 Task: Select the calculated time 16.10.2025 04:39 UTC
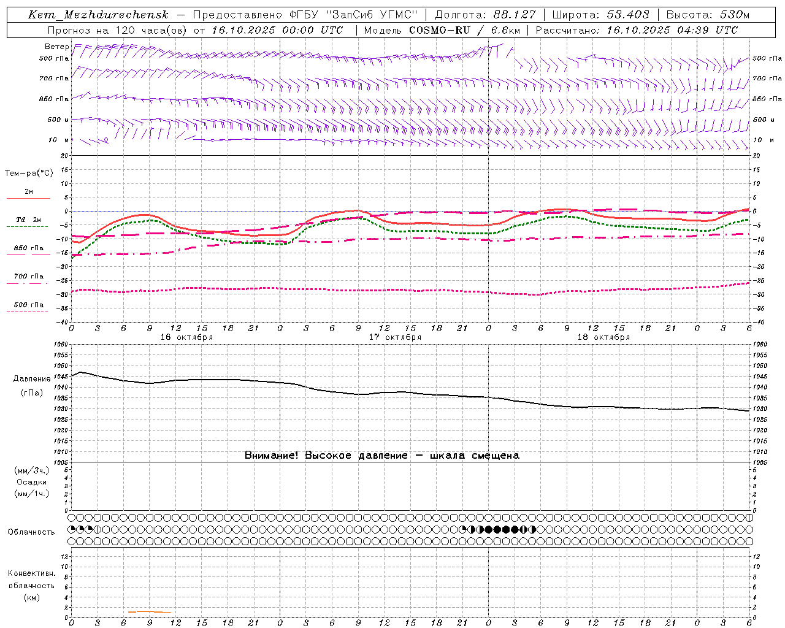[x=672, y=30]
